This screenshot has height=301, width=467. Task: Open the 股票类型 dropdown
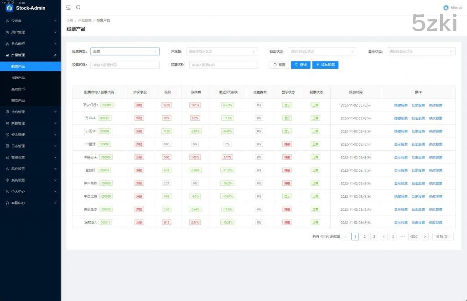click(125, 51)
